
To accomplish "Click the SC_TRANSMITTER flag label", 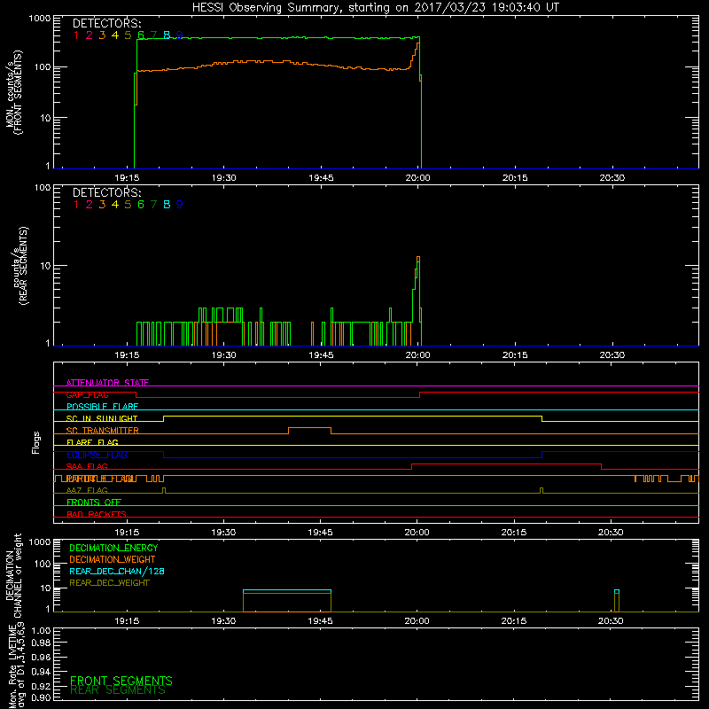I will [103, 431].
